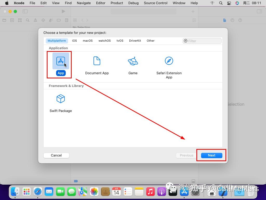Choose the Game template
The image size is (266, 200).
(133, 65)
